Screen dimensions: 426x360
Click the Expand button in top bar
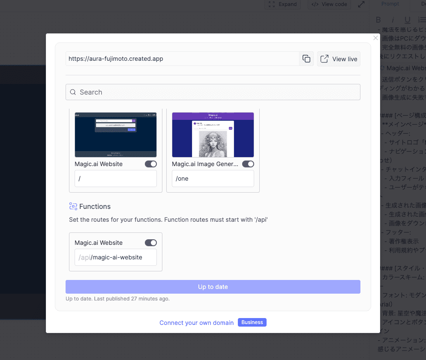click(282, 4)
